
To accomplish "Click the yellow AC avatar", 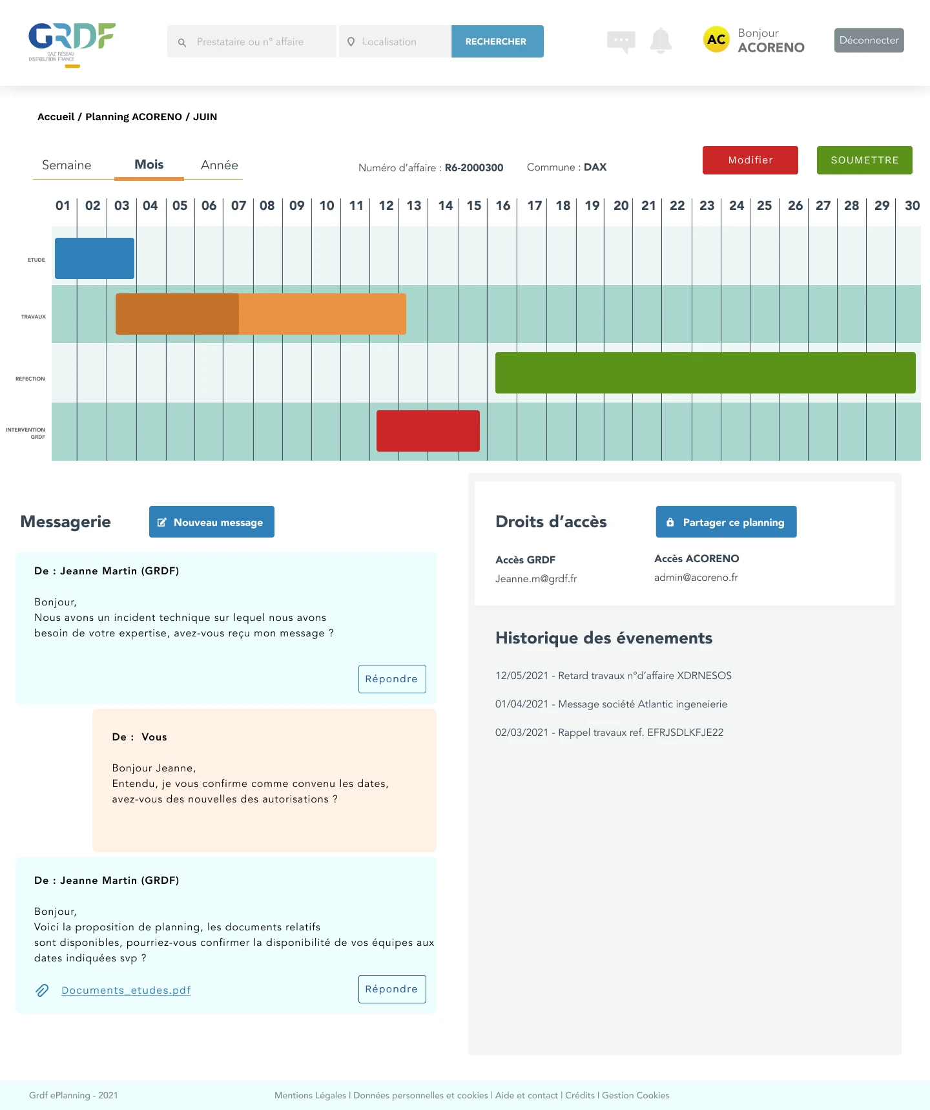I will pos(716,39).
